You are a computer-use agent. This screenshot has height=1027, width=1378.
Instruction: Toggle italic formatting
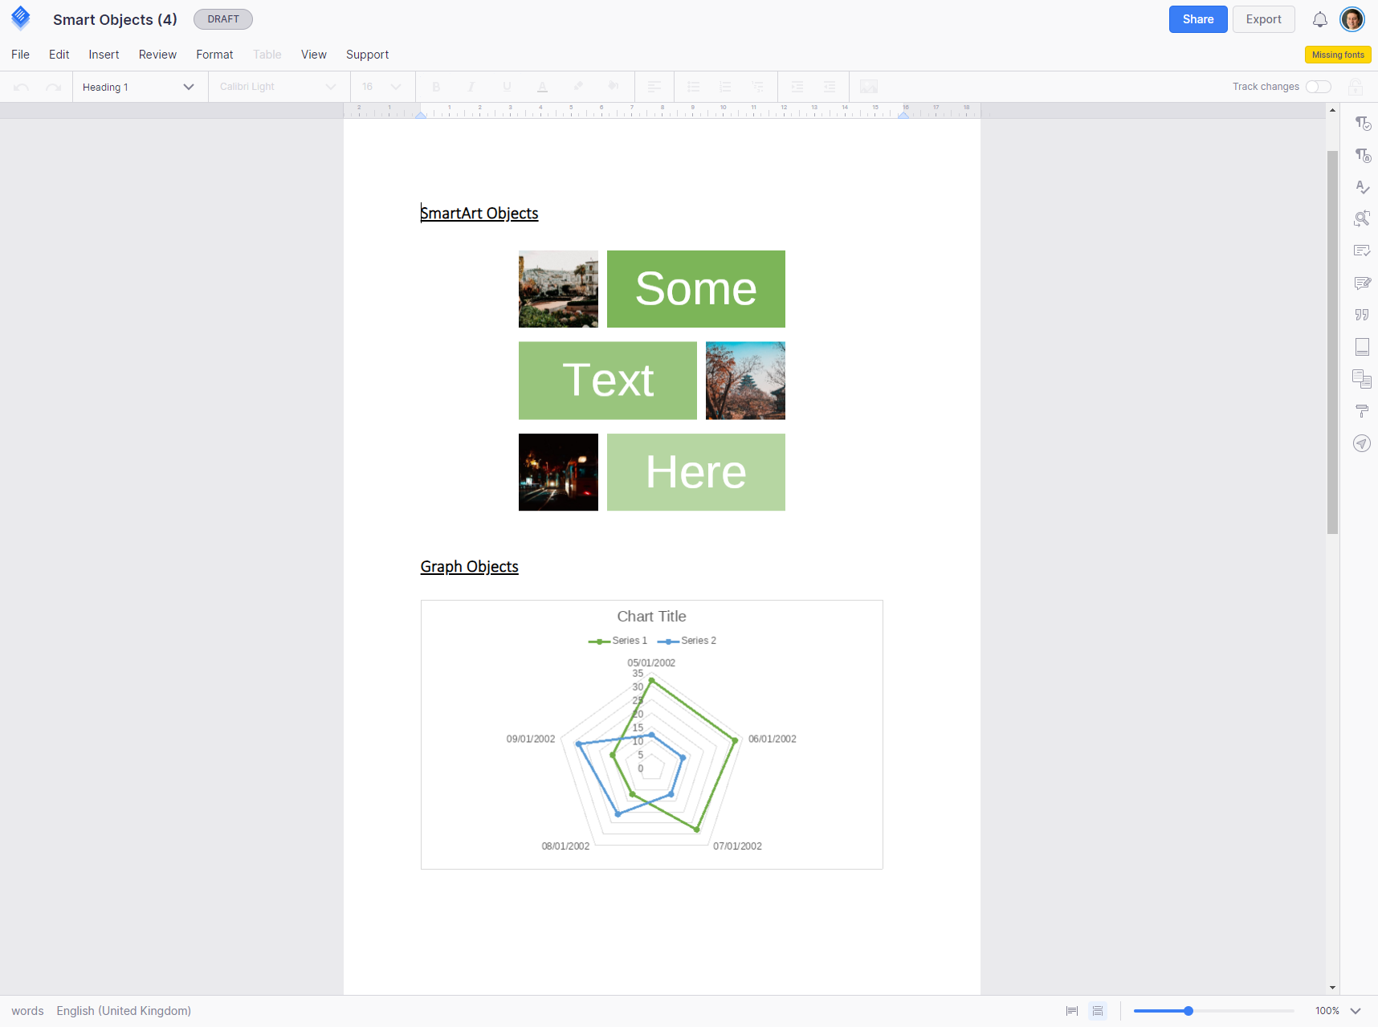[471, 87]
